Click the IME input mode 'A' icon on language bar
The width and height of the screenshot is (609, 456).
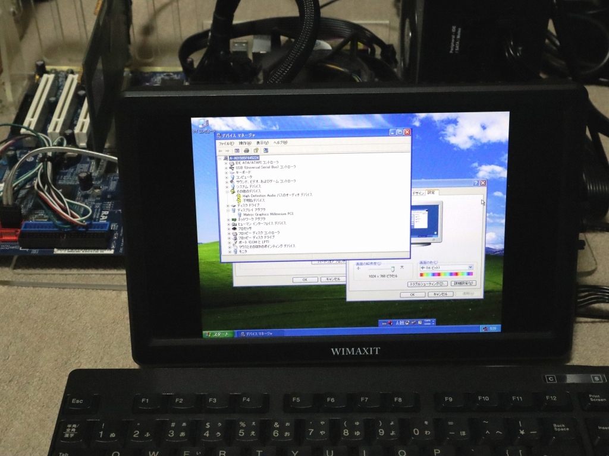point(397,322)
